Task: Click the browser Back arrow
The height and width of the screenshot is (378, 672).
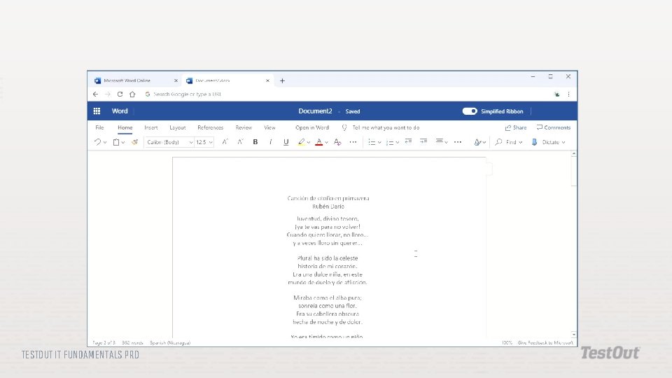Action: [95, 94]
